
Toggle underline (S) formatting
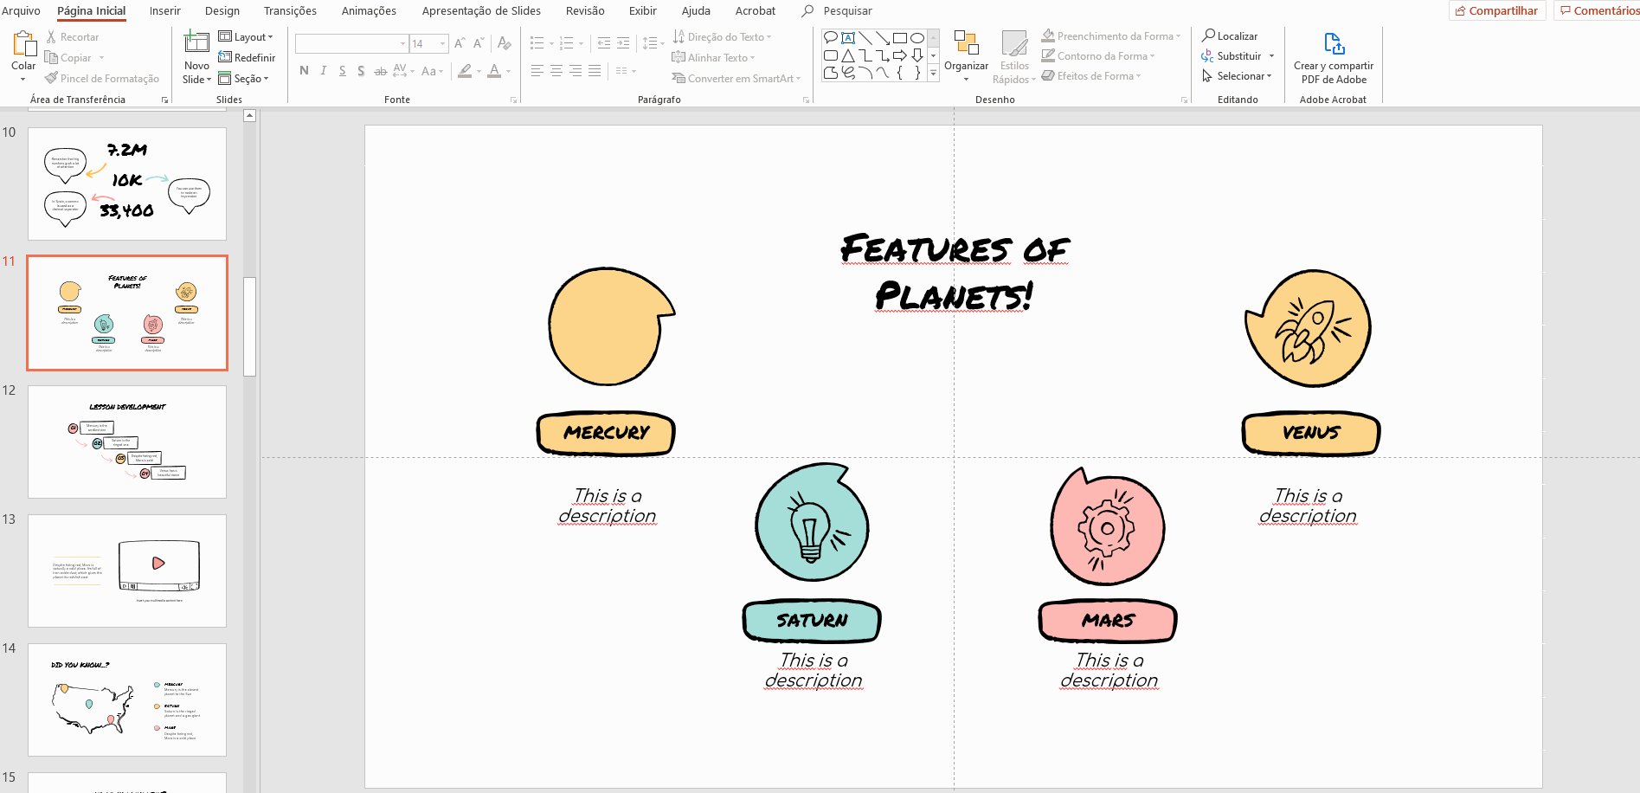pos(343,71)
